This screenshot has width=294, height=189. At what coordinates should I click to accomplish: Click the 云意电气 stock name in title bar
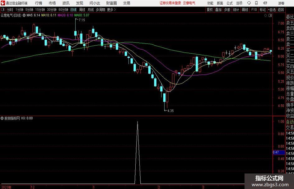pyautogui.click(x=189, y=3)
